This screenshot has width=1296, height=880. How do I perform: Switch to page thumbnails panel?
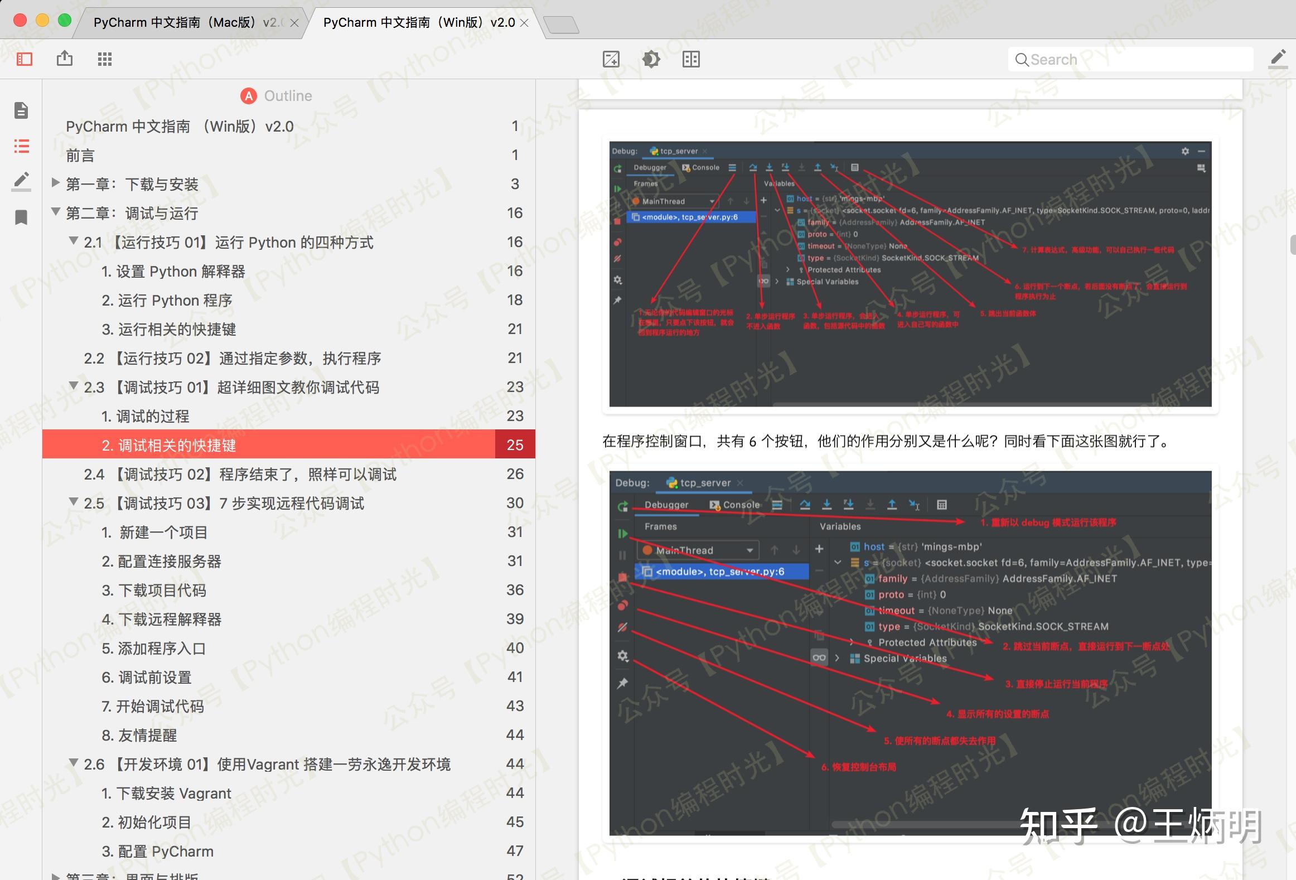point(21,110)
